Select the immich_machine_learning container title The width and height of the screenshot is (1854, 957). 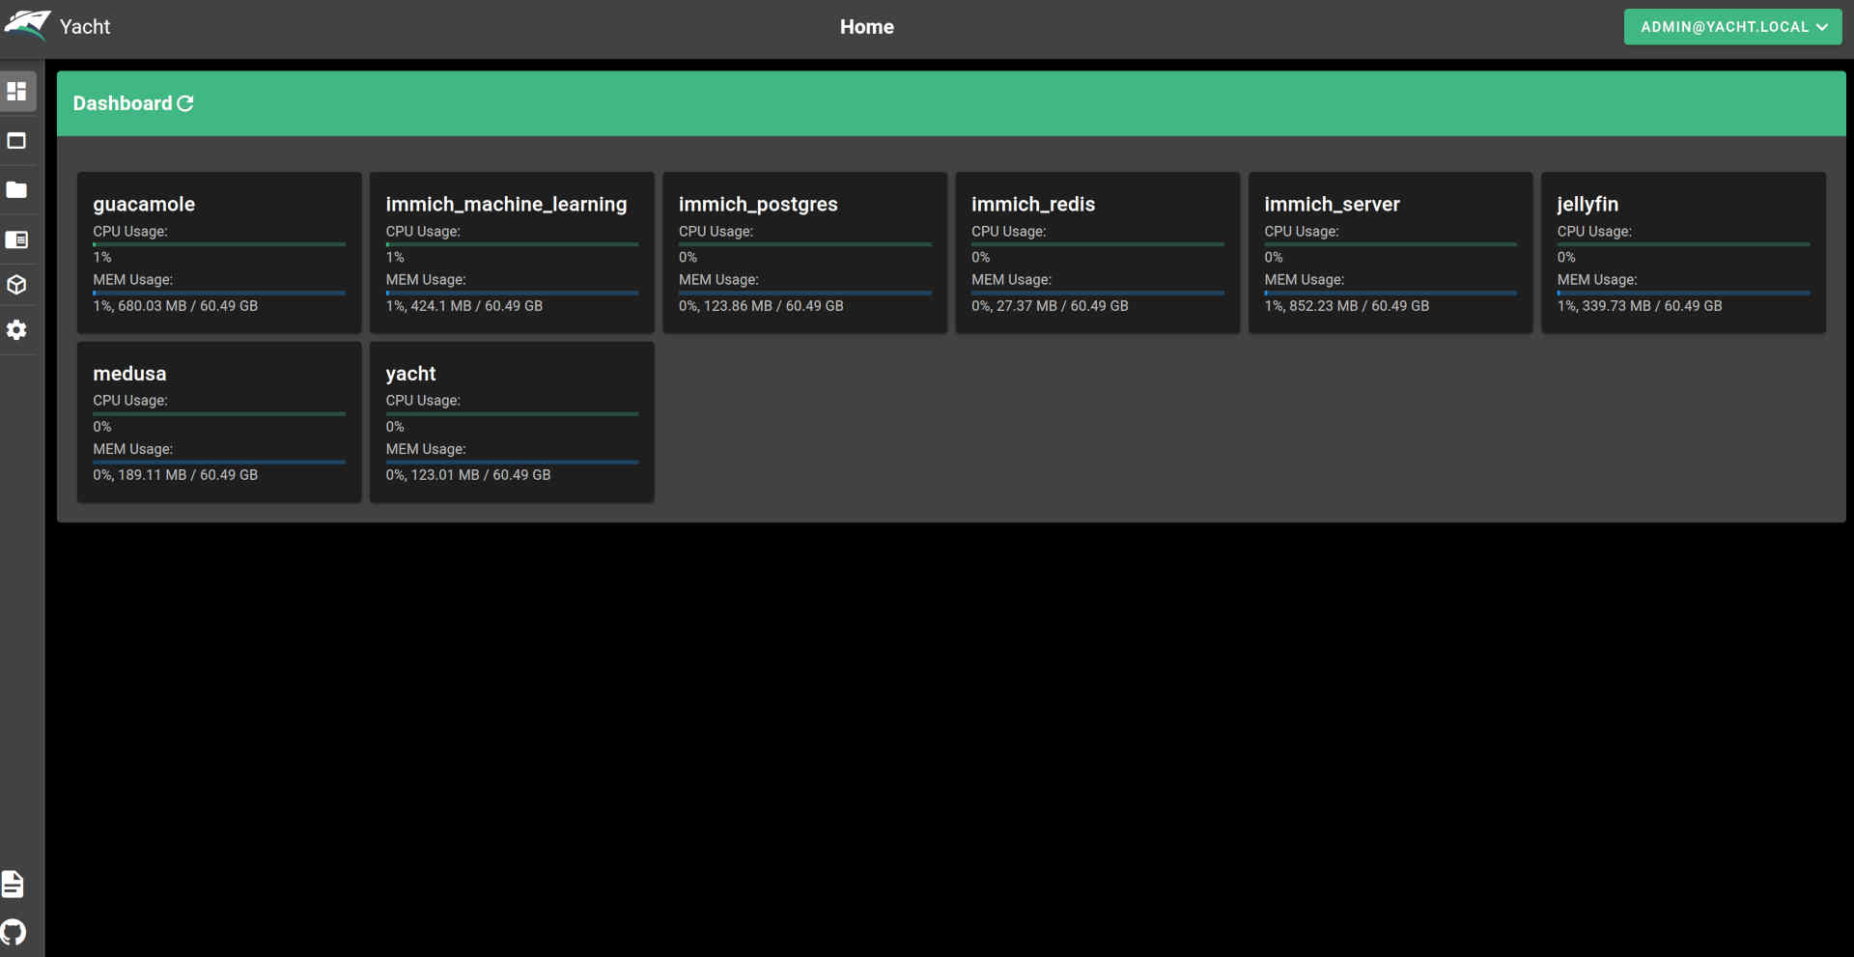click(x=506, y=205)
